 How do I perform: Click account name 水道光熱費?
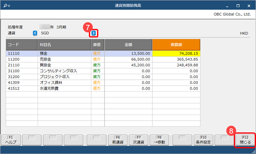pyautogui.click(x=49, y=88)
